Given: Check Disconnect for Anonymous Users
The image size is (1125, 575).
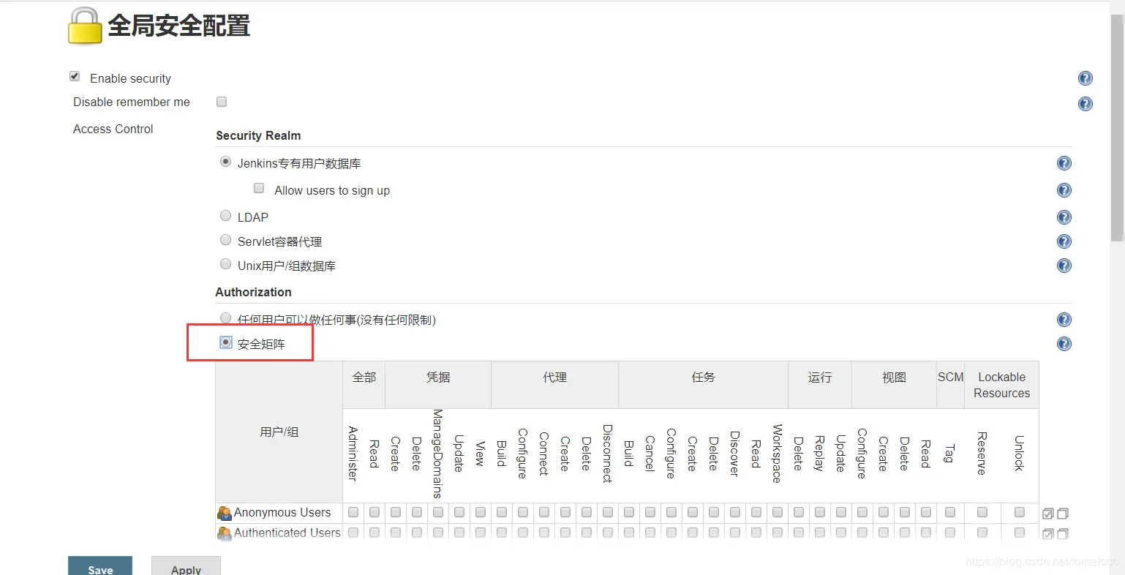Looking at the screenshot, I should (x=608, y=512).
